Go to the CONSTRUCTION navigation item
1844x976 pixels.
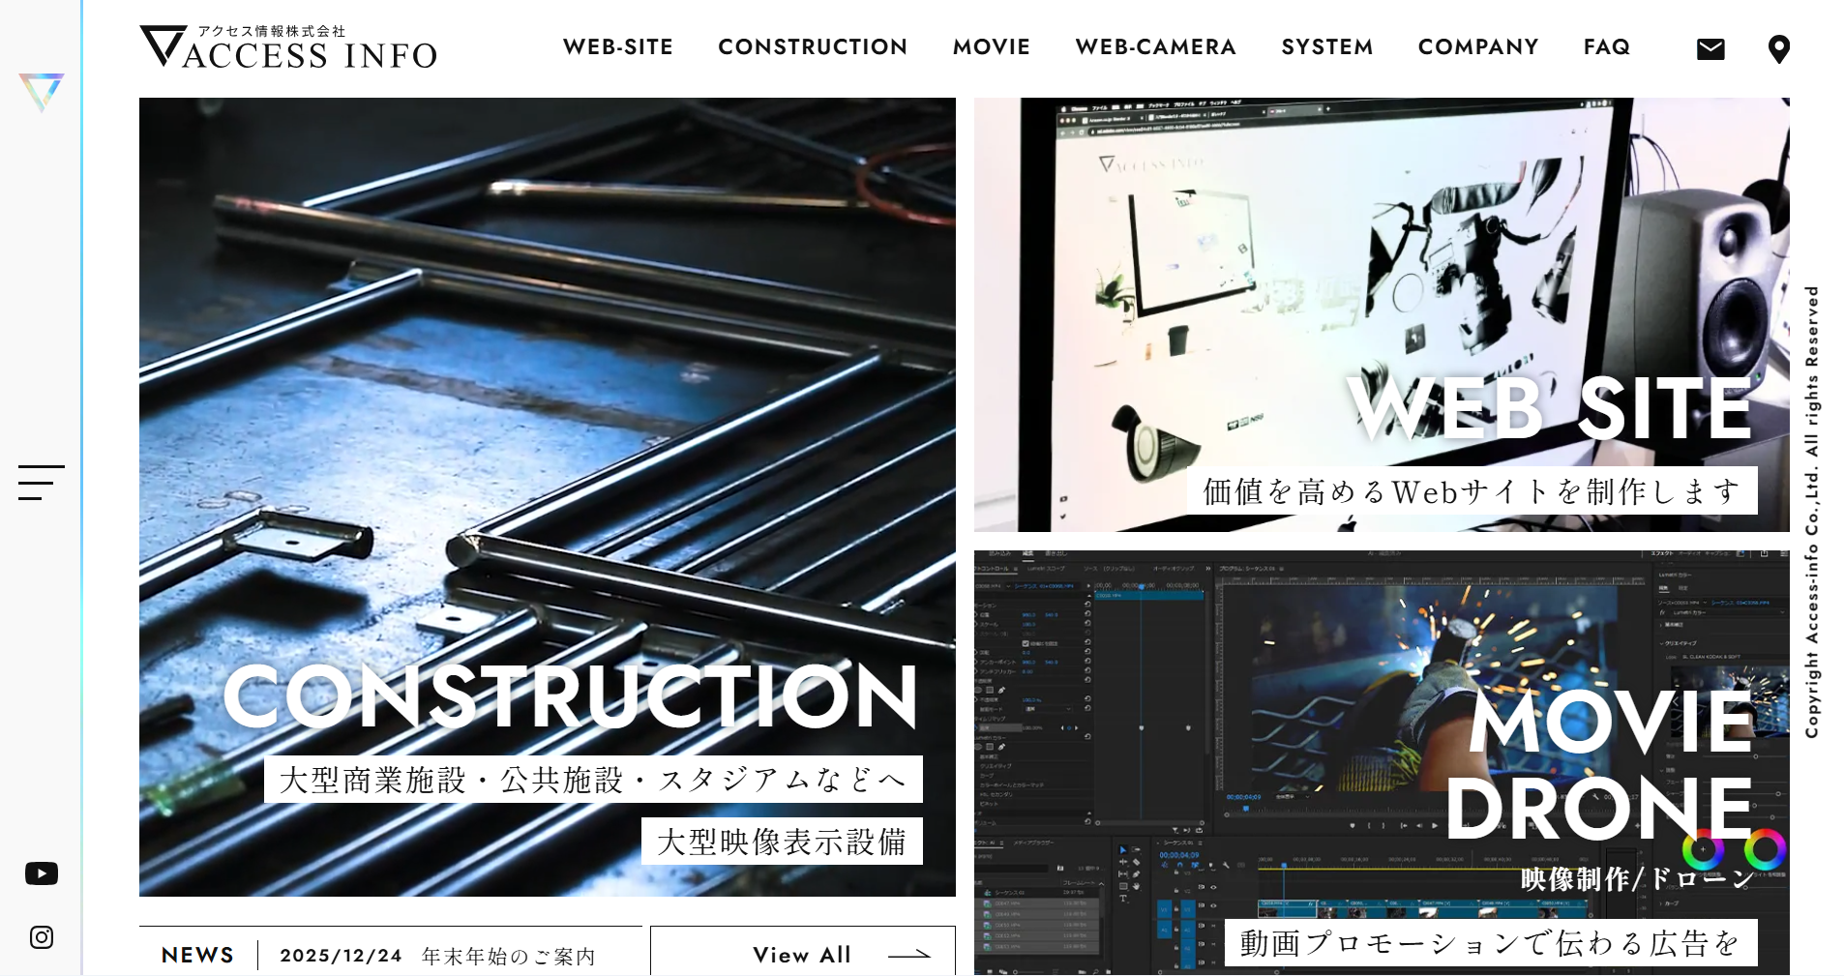click(x=813, y=47)
